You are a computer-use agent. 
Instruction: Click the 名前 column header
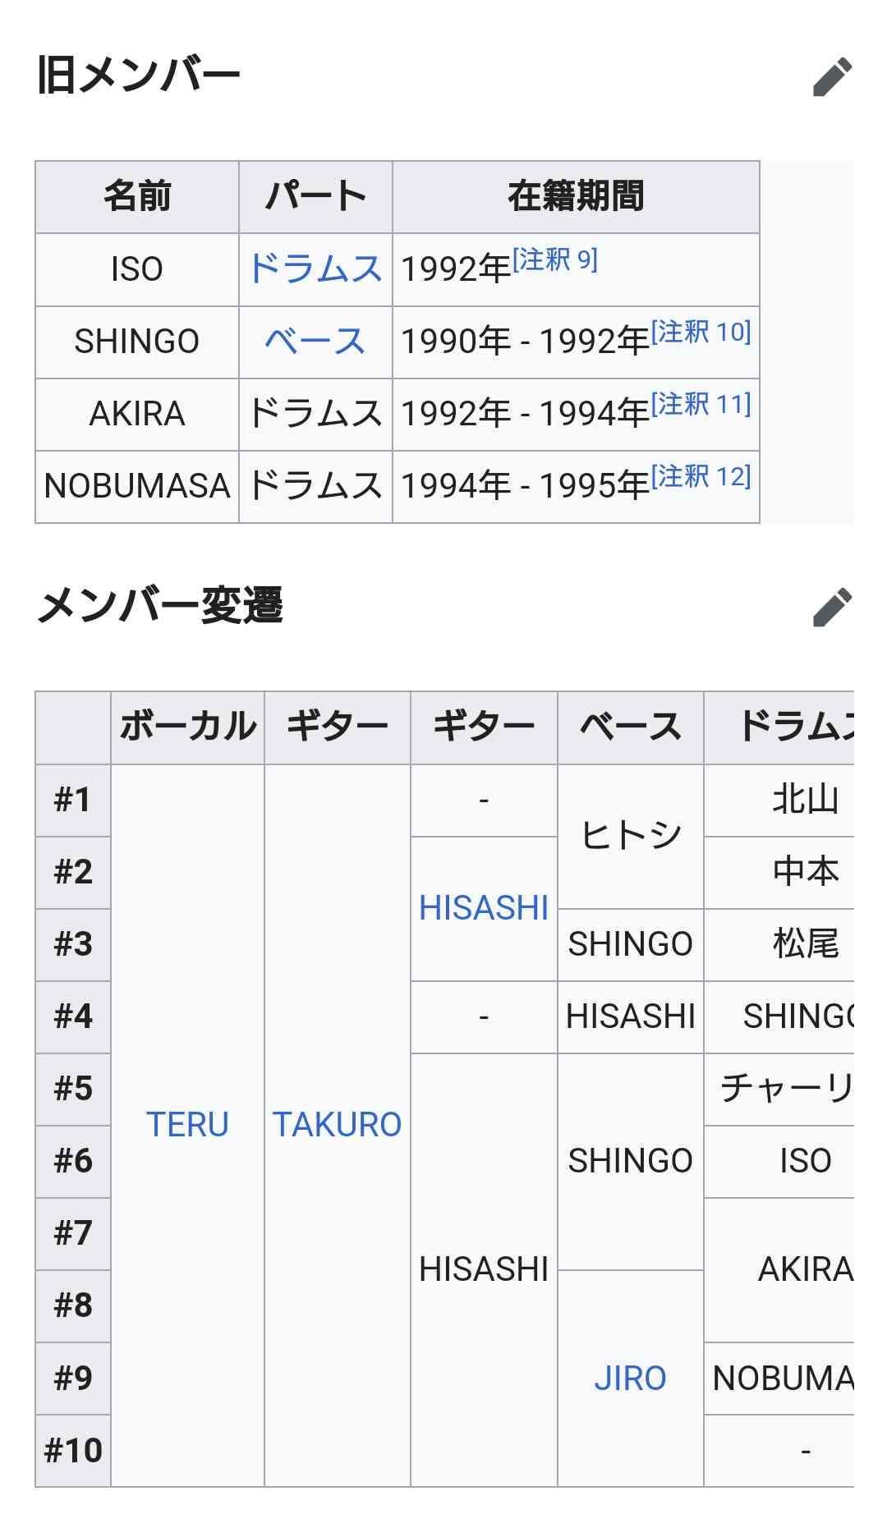coord(137,197)
